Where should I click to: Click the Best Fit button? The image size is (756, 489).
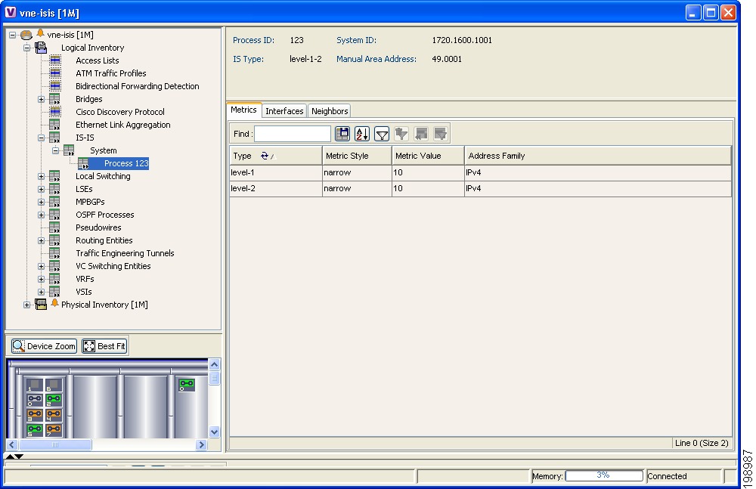tap(104, 345)
